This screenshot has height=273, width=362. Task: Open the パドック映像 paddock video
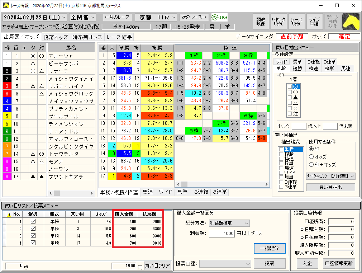coord(278,22)
